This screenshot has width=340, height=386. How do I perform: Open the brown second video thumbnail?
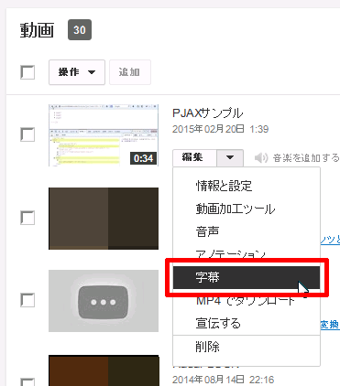[104, 219]
